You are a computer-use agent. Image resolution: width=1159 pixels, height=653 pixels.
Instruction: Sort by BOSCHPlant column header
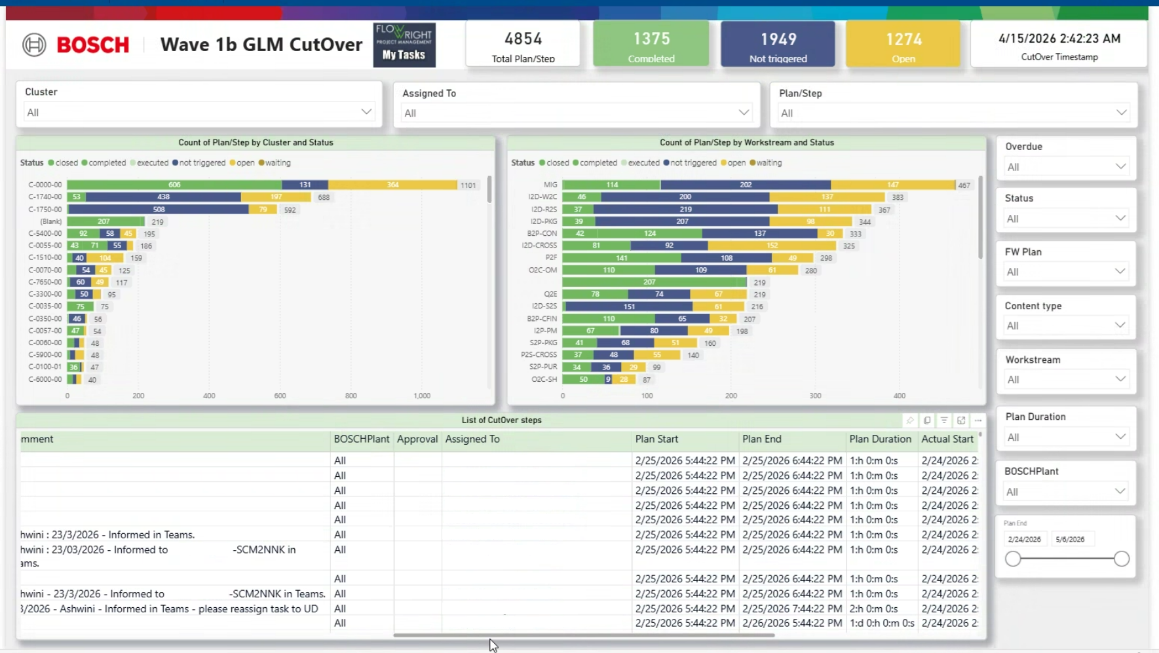362,439
